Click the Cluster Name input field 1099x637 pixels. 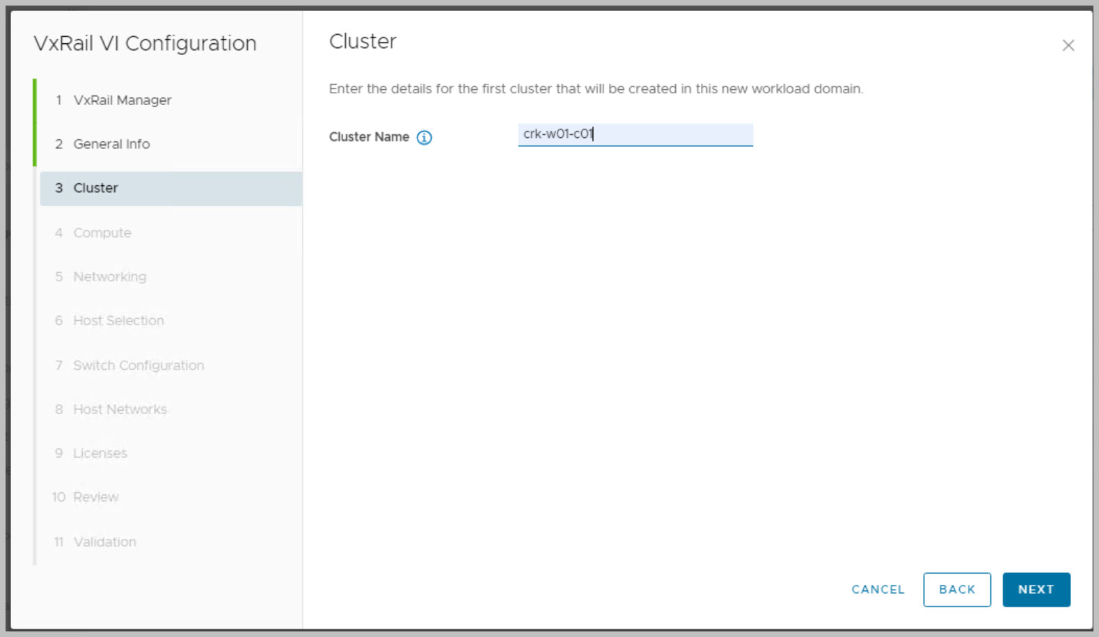[635, 134]
